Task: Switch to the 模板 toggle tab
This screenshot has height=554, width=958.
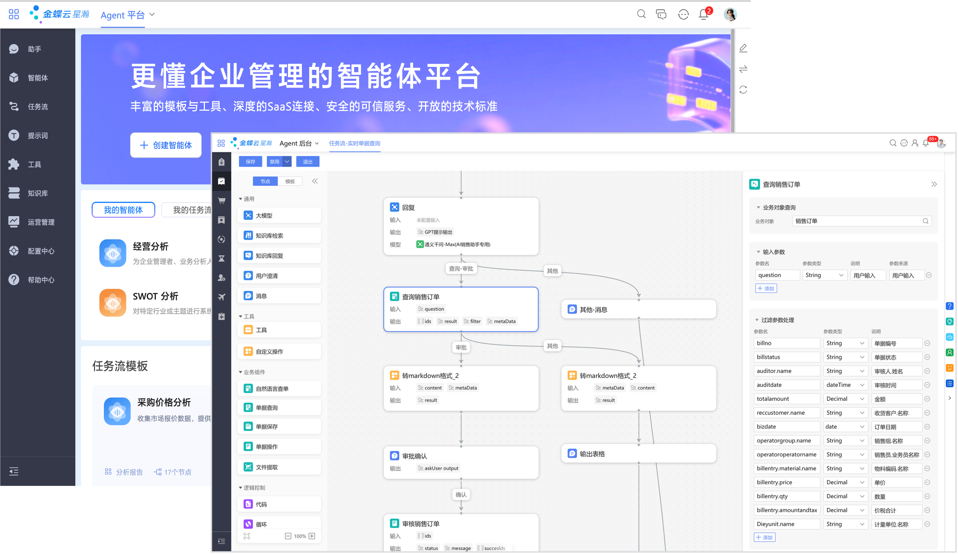Action: click(x=290, y=181)
